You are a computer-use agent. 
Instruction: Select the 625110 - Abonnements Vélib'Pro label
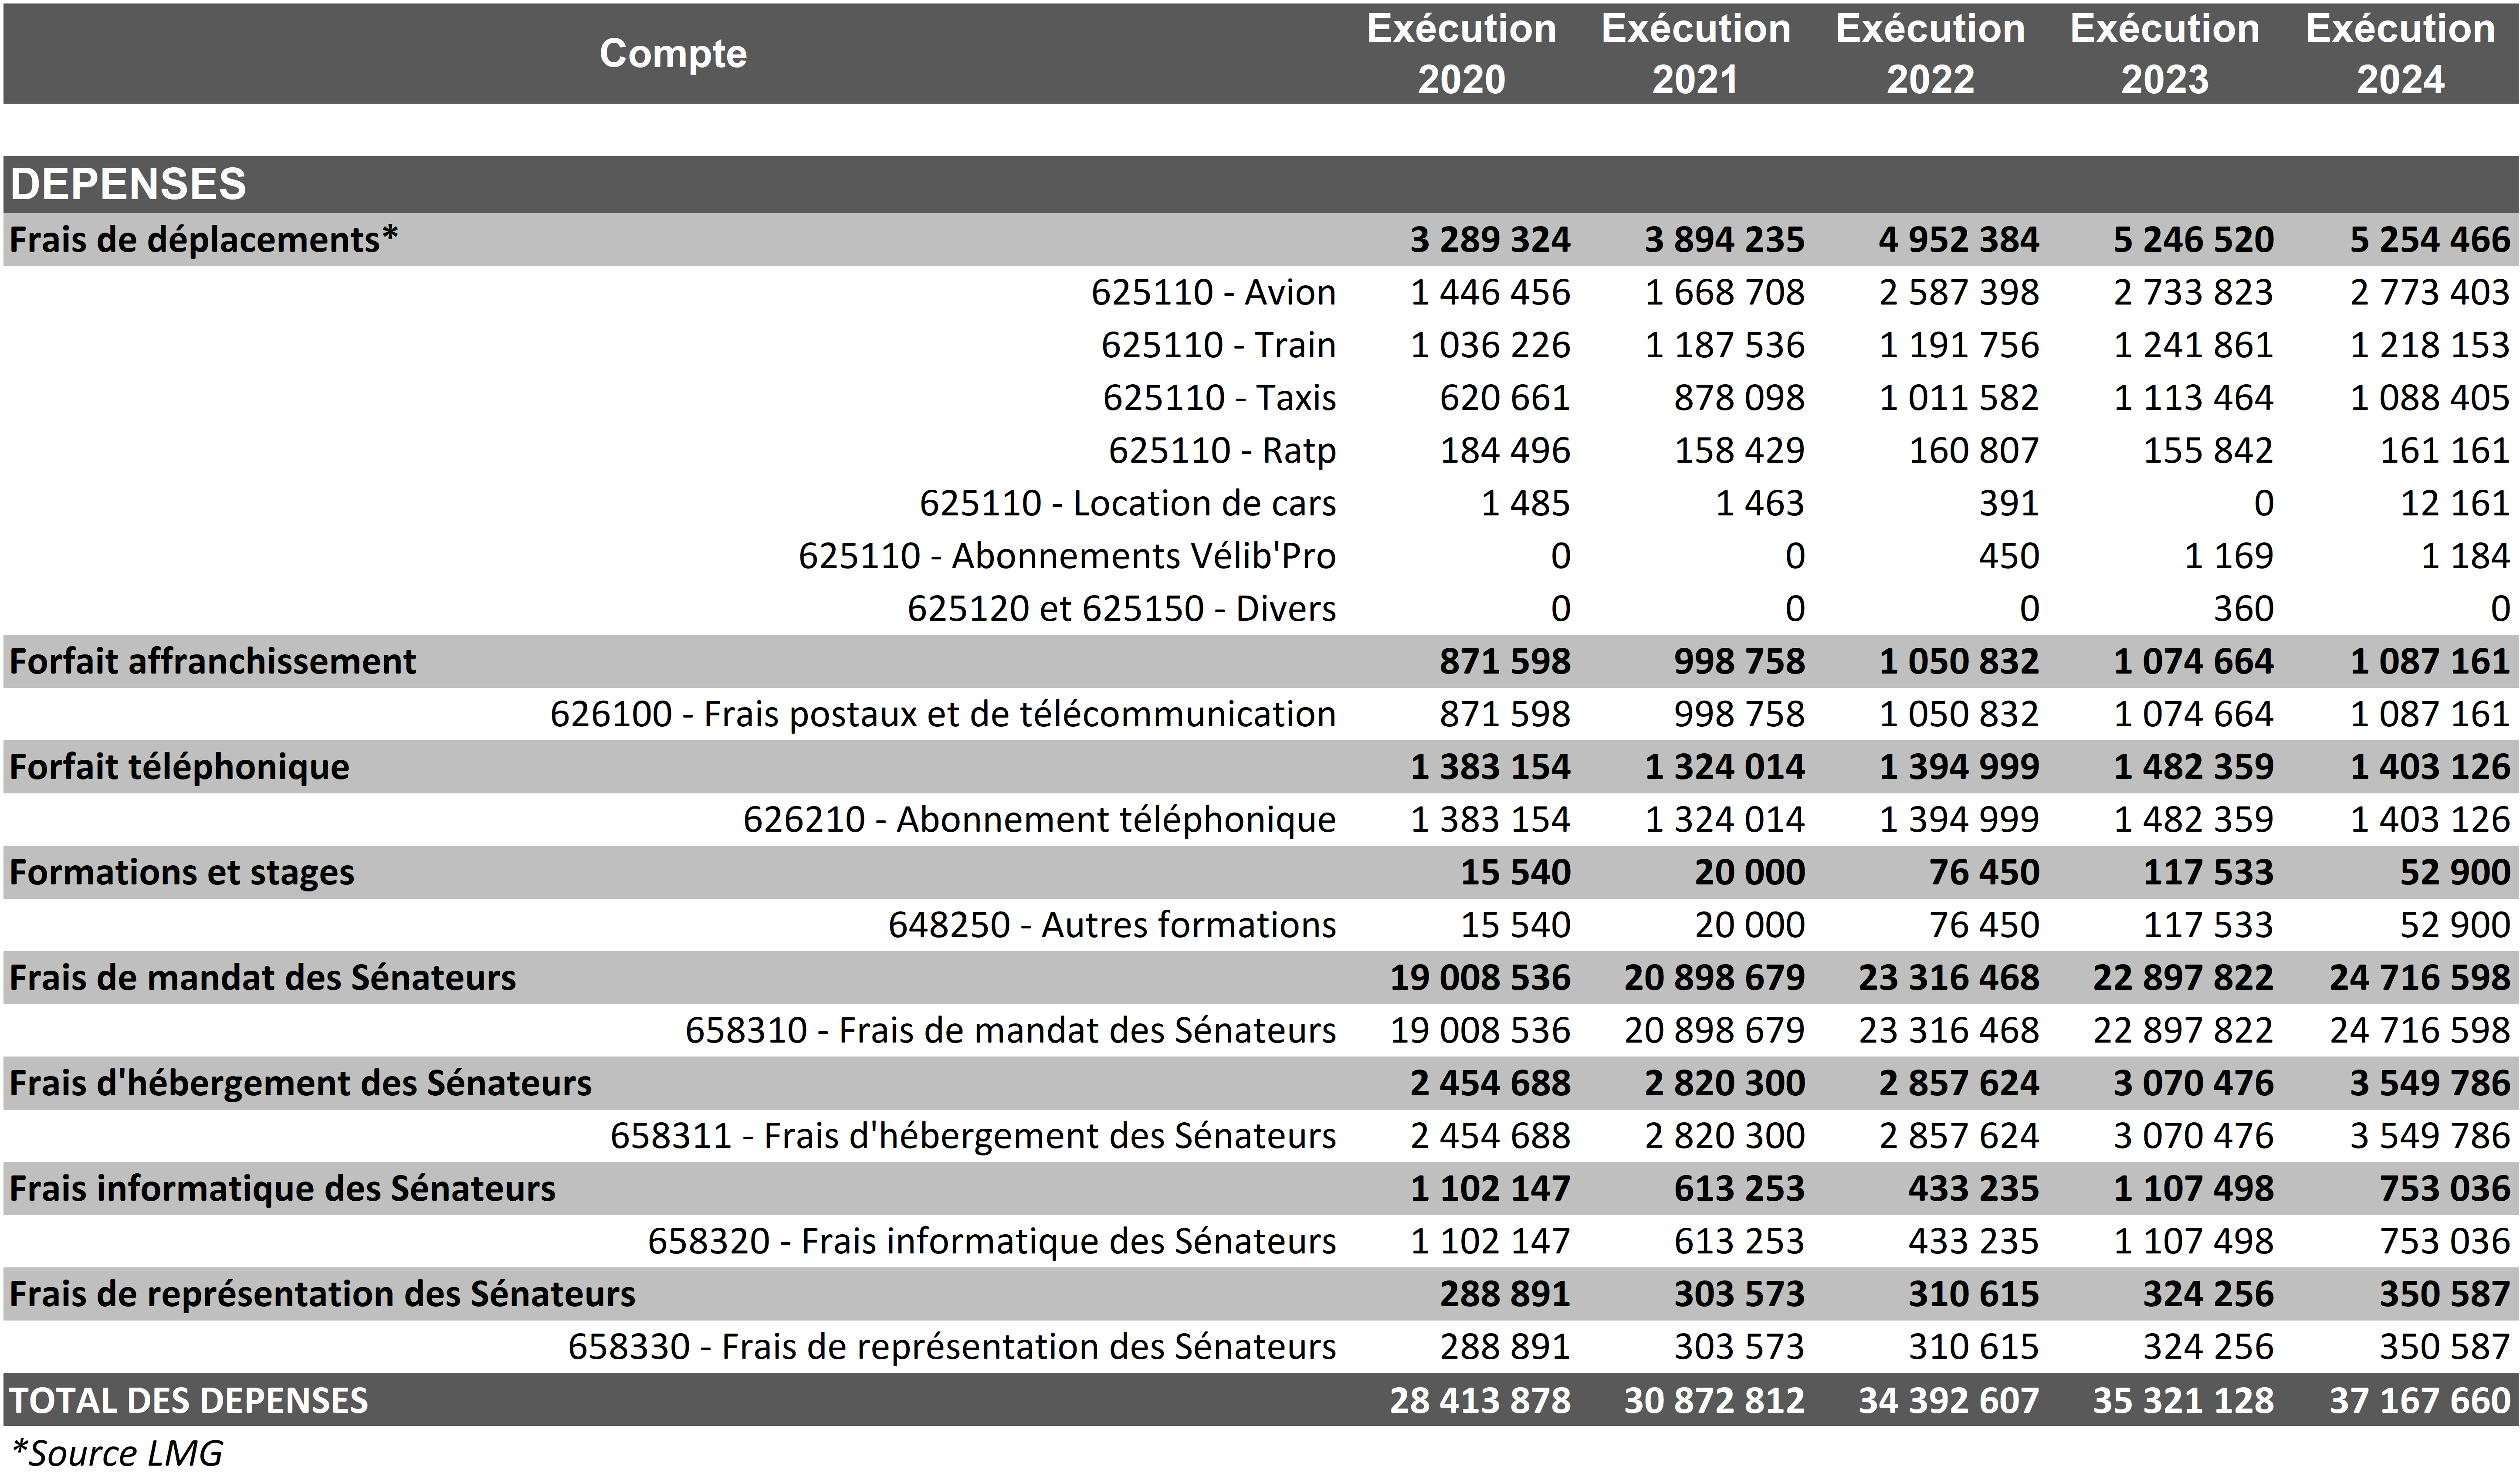(x=1066, y=555)
